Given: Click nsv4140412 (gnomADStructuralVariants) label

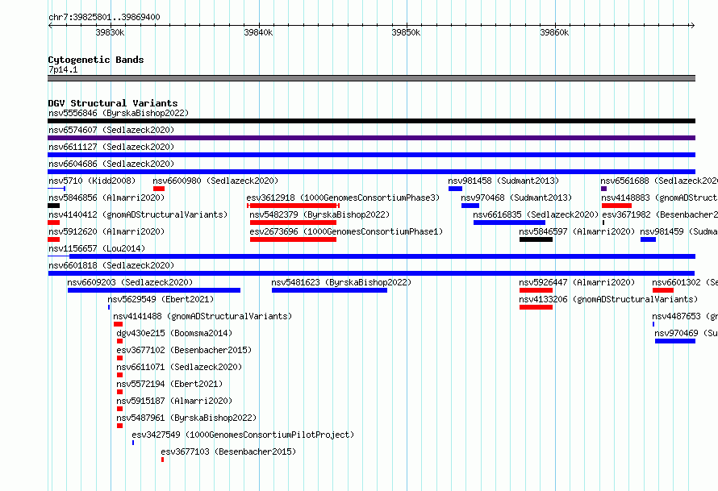Looking at the screenshot, I should point(138,214).
